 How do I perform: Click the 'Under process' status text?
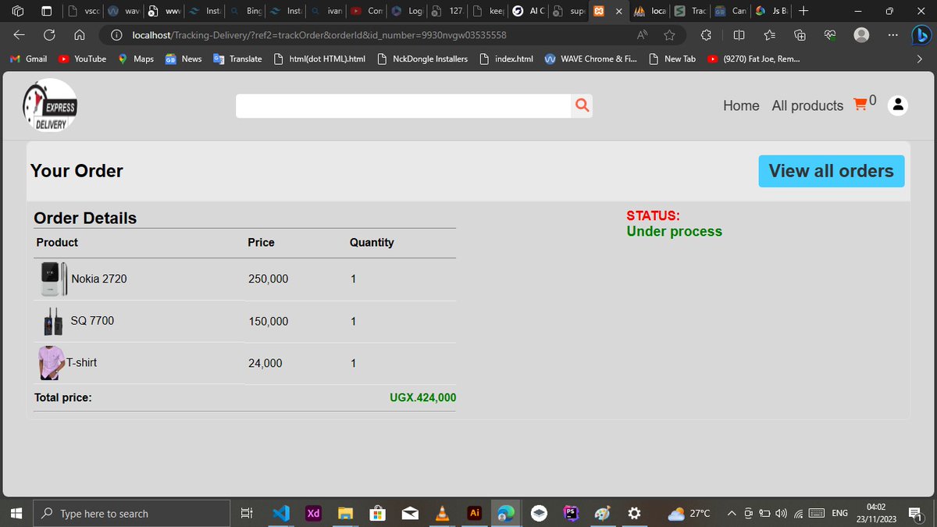click(675, 231)
